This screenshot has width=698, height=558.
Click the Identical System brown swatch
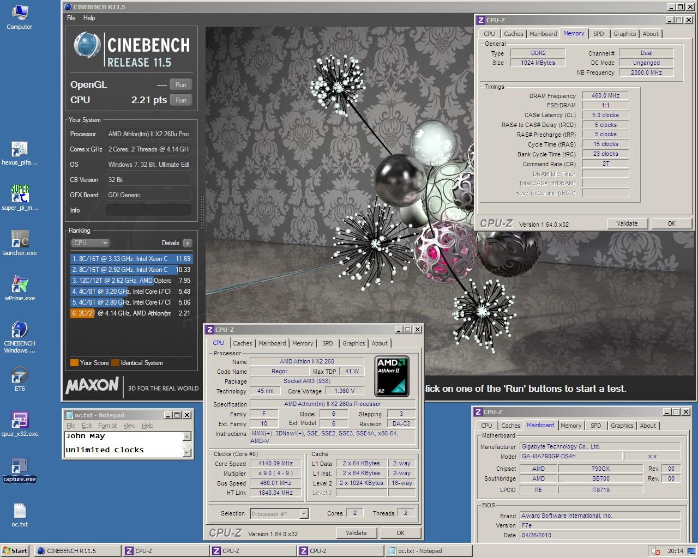[x=115, y=363]
